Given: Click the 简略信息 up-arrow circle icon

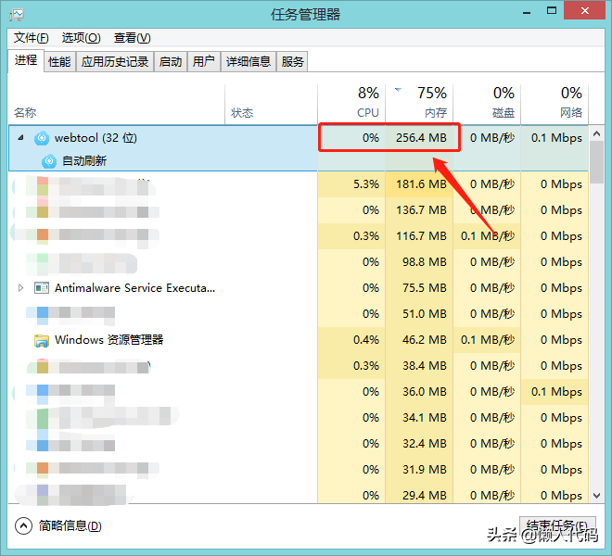Looking at the screenshot, I should tap(24, 525).
